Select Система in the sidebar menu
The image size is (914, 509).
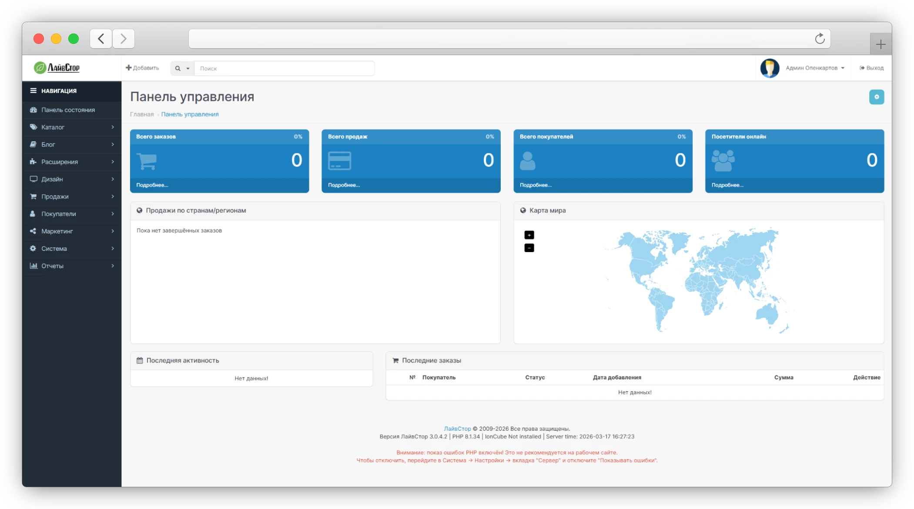pos(72,249)
